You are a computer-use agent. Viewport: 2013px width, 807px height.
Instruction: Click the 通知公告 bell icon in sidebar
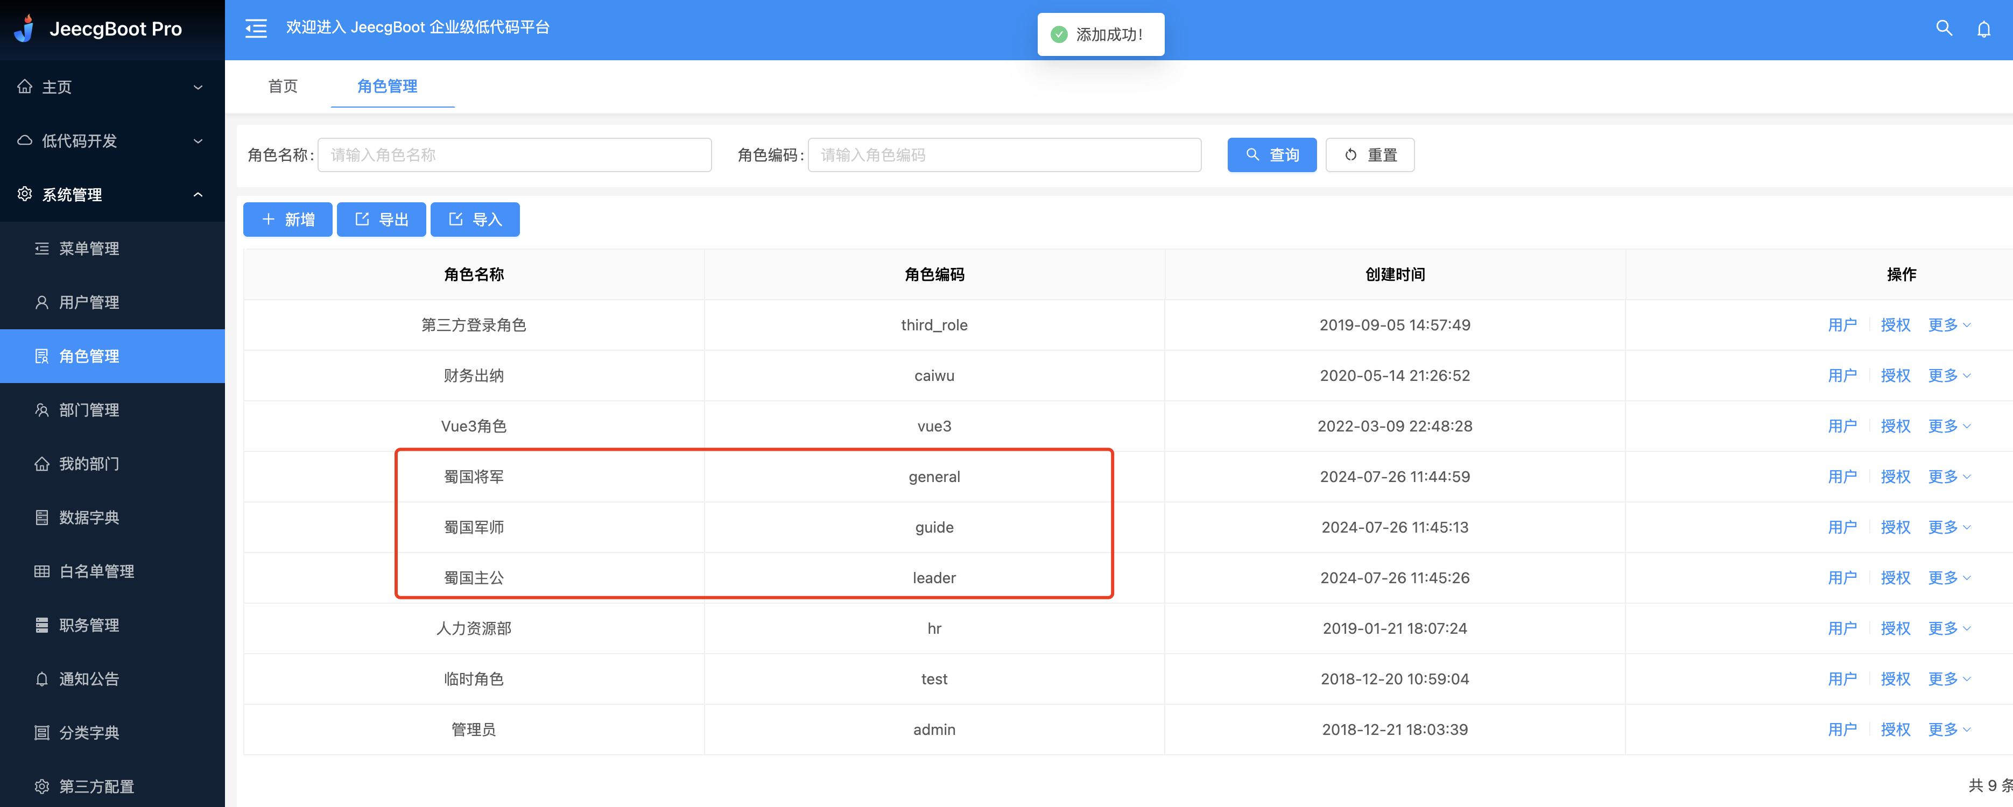click(42, 679)
